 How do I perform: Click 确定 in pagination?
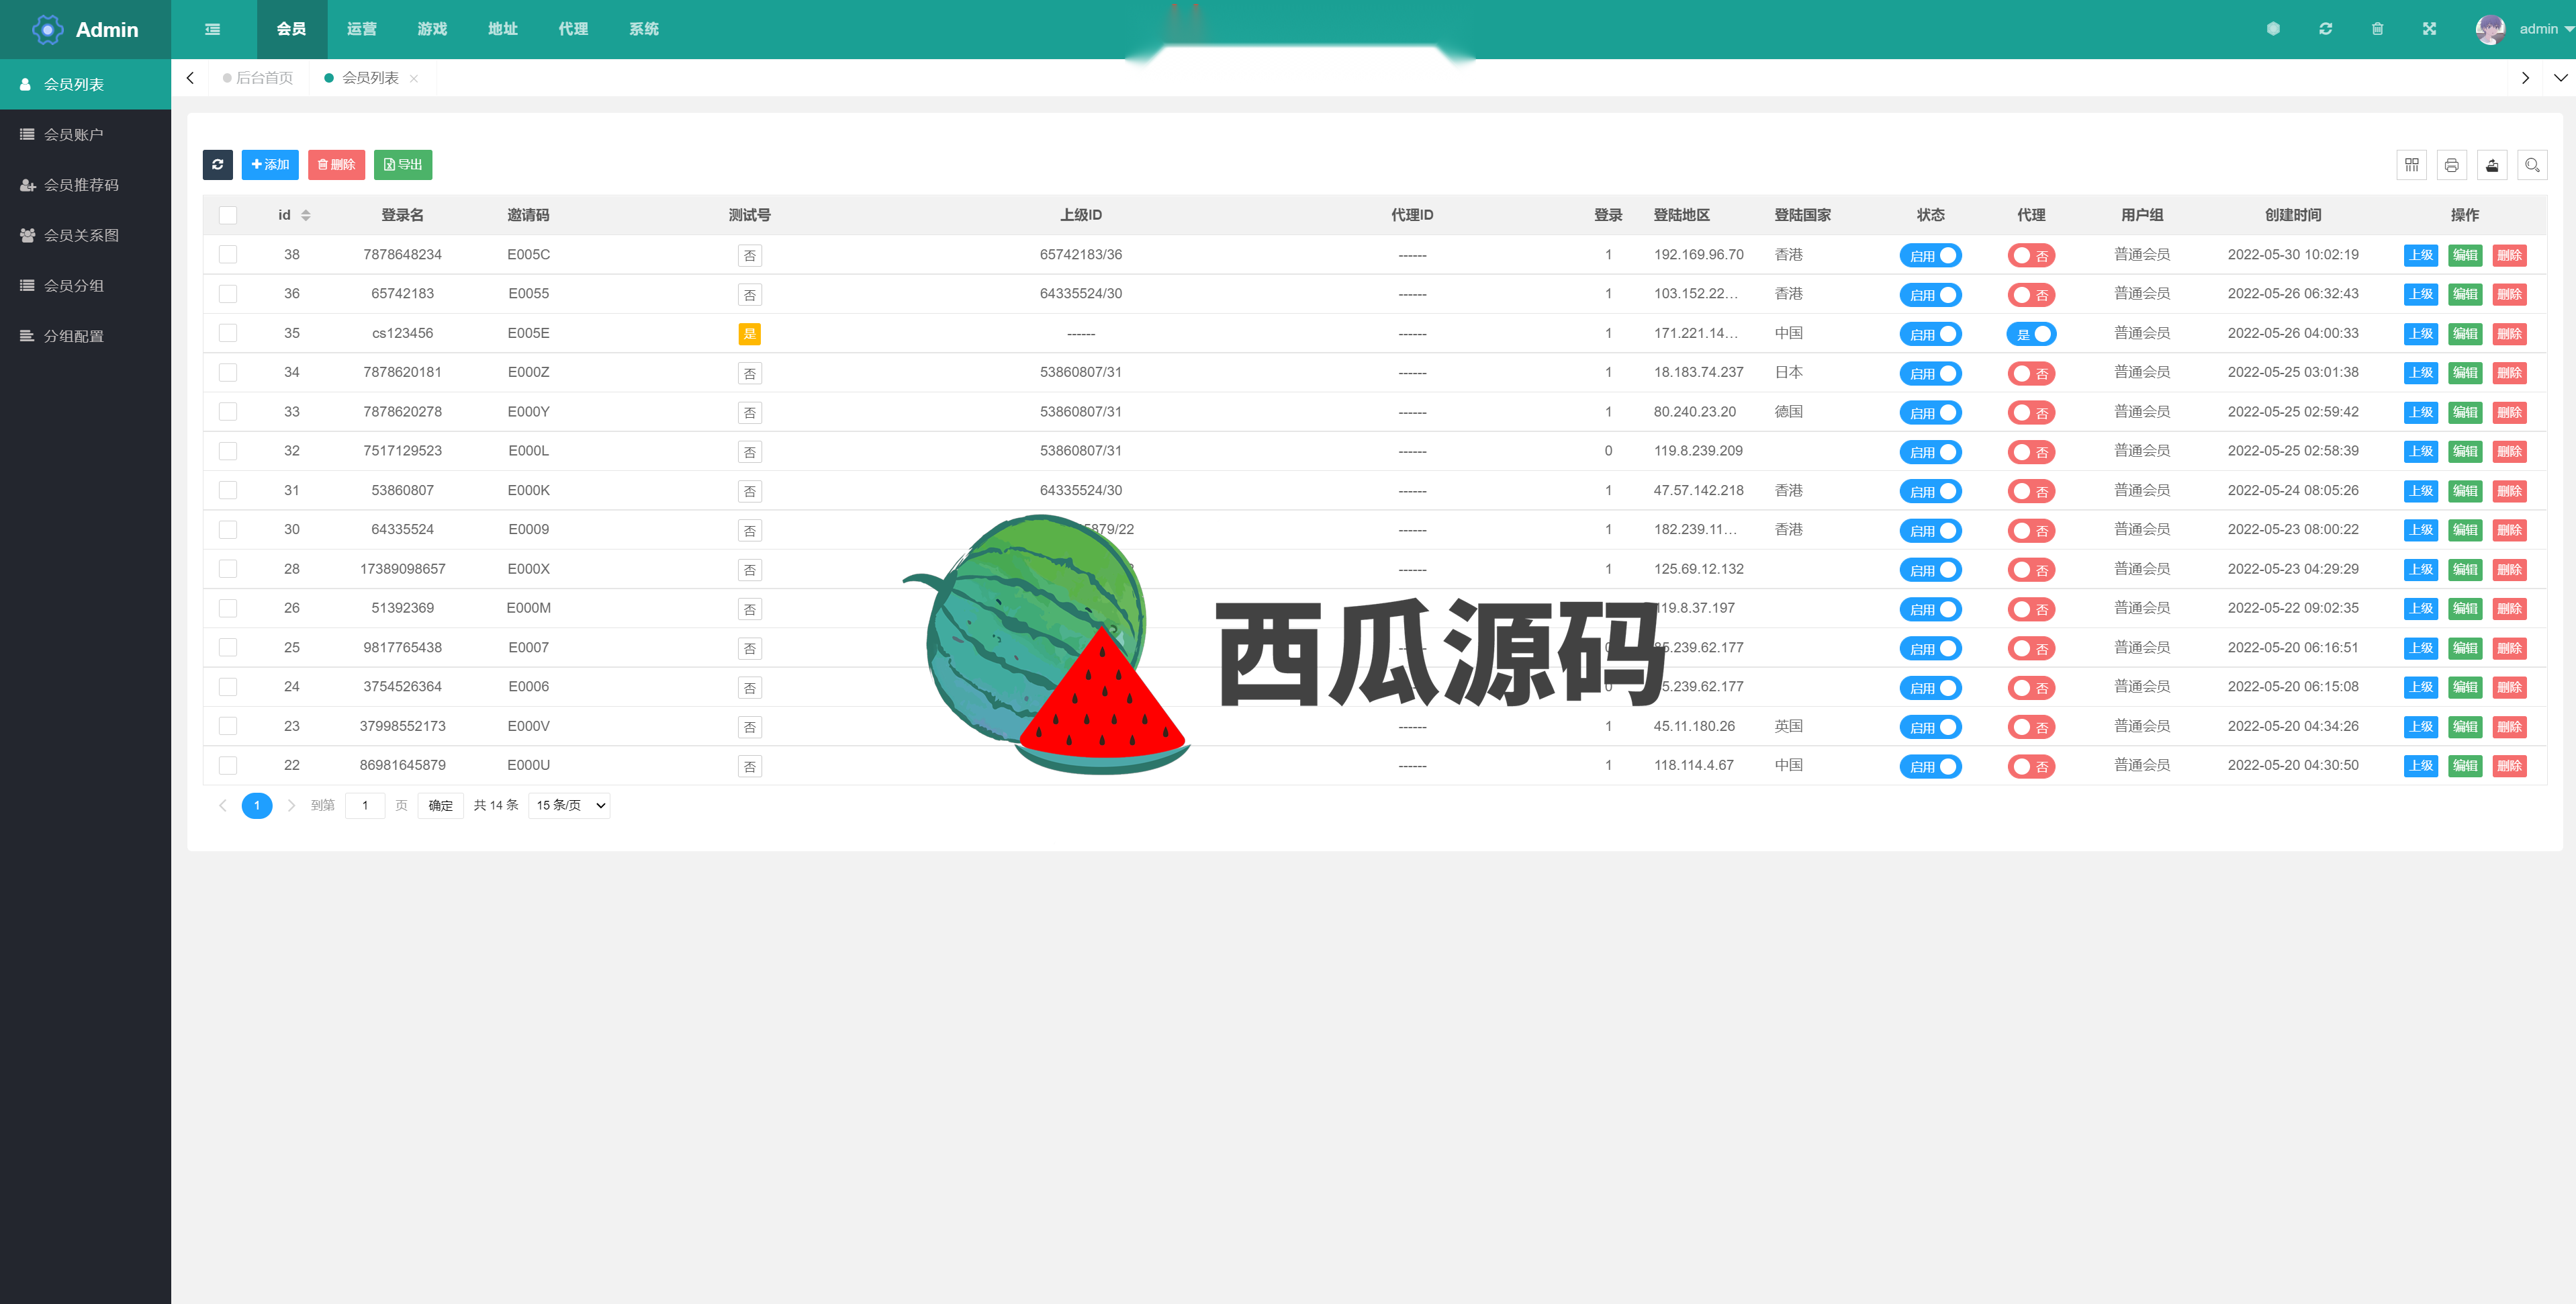[441, 806]
